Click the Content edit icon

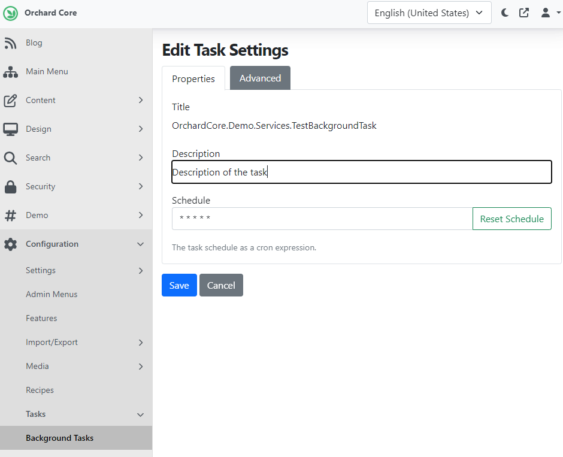click(x=10, y=101)
